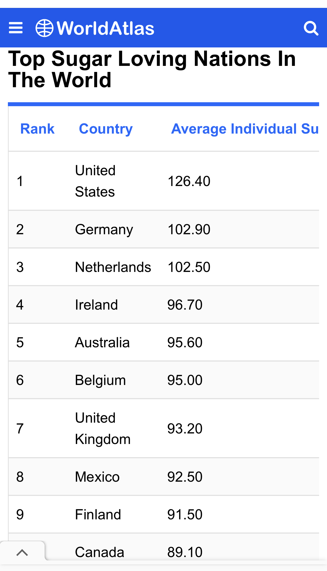This screenshot has height=571, width=327.
Task: Tap the search magnifier icon
Action: (311, 28)
